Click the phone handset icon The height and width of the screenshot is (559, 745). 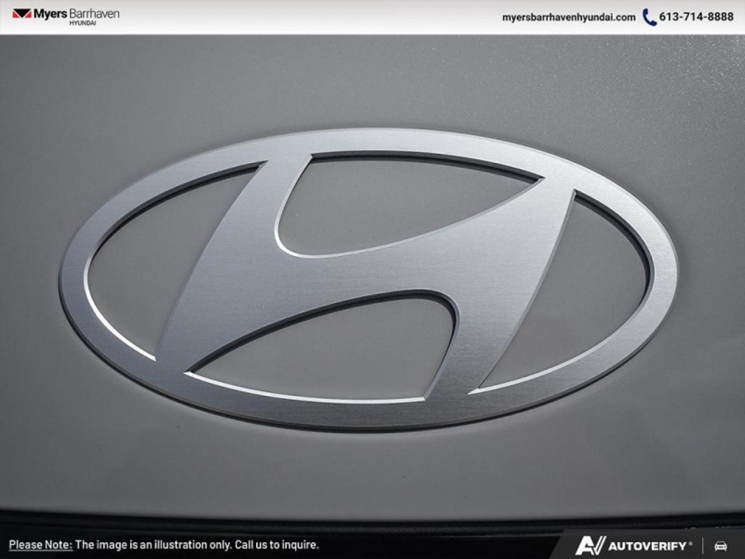tap(649, 17)
